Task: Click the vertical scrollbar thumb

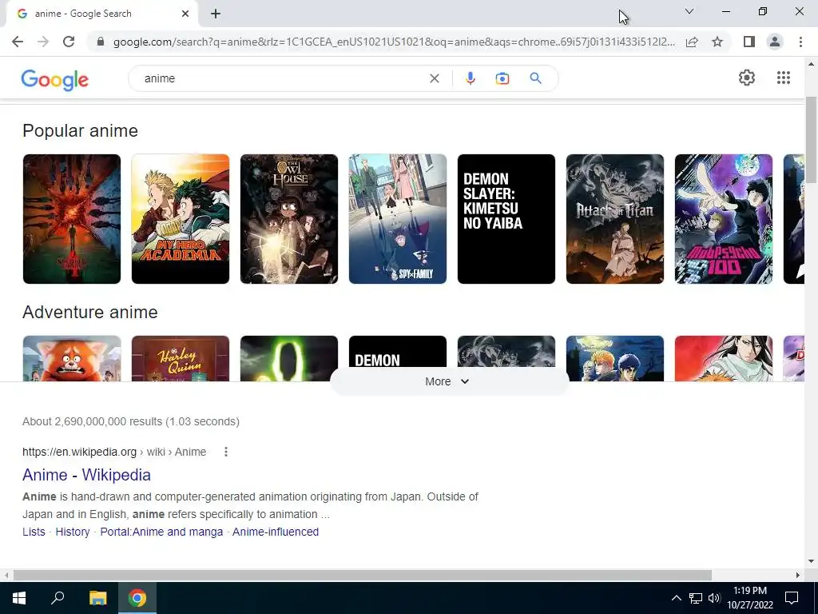Action: [x=811, y=140]
